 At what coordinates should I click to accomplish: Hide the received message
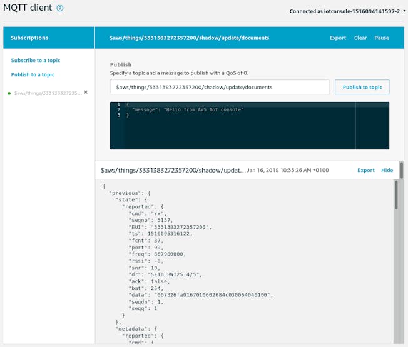point(387,170)
